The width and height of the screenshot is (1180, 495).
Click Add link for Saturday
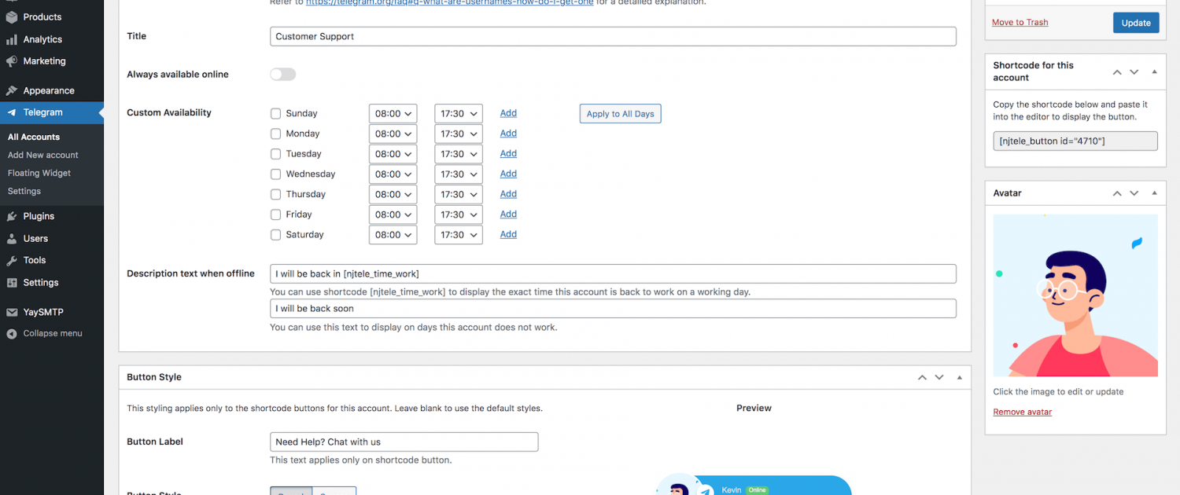coord(508,234)
